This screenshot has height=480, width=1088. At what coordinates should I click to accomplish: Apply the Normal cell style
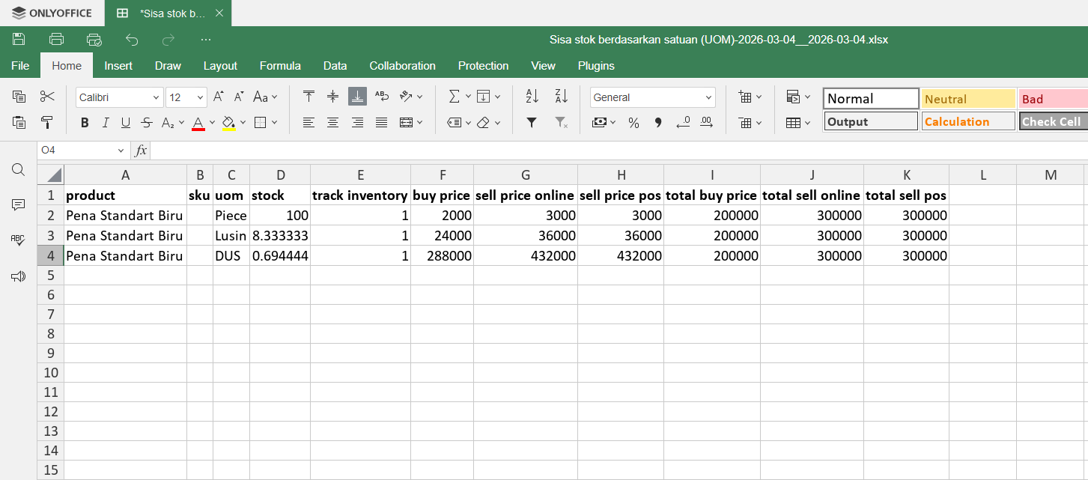(871, 99)
